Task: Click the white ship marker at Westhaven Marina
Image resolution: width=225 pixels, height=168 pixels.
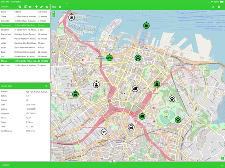Action: pyautogui.click(x=71, y=17)
